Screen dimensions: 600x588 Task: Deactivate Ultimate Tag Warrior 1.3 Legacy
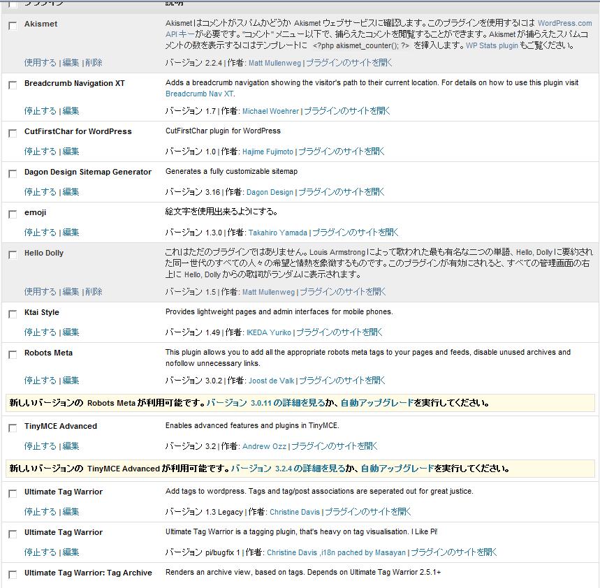point(41,513)
